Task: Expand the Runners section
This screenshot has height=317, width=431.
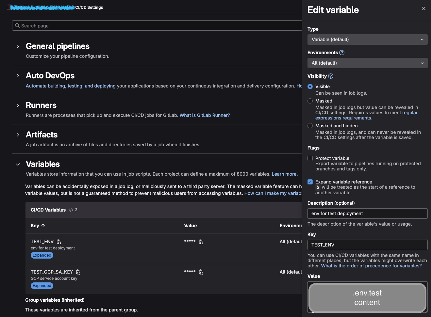Action: [x=18, y=105]
